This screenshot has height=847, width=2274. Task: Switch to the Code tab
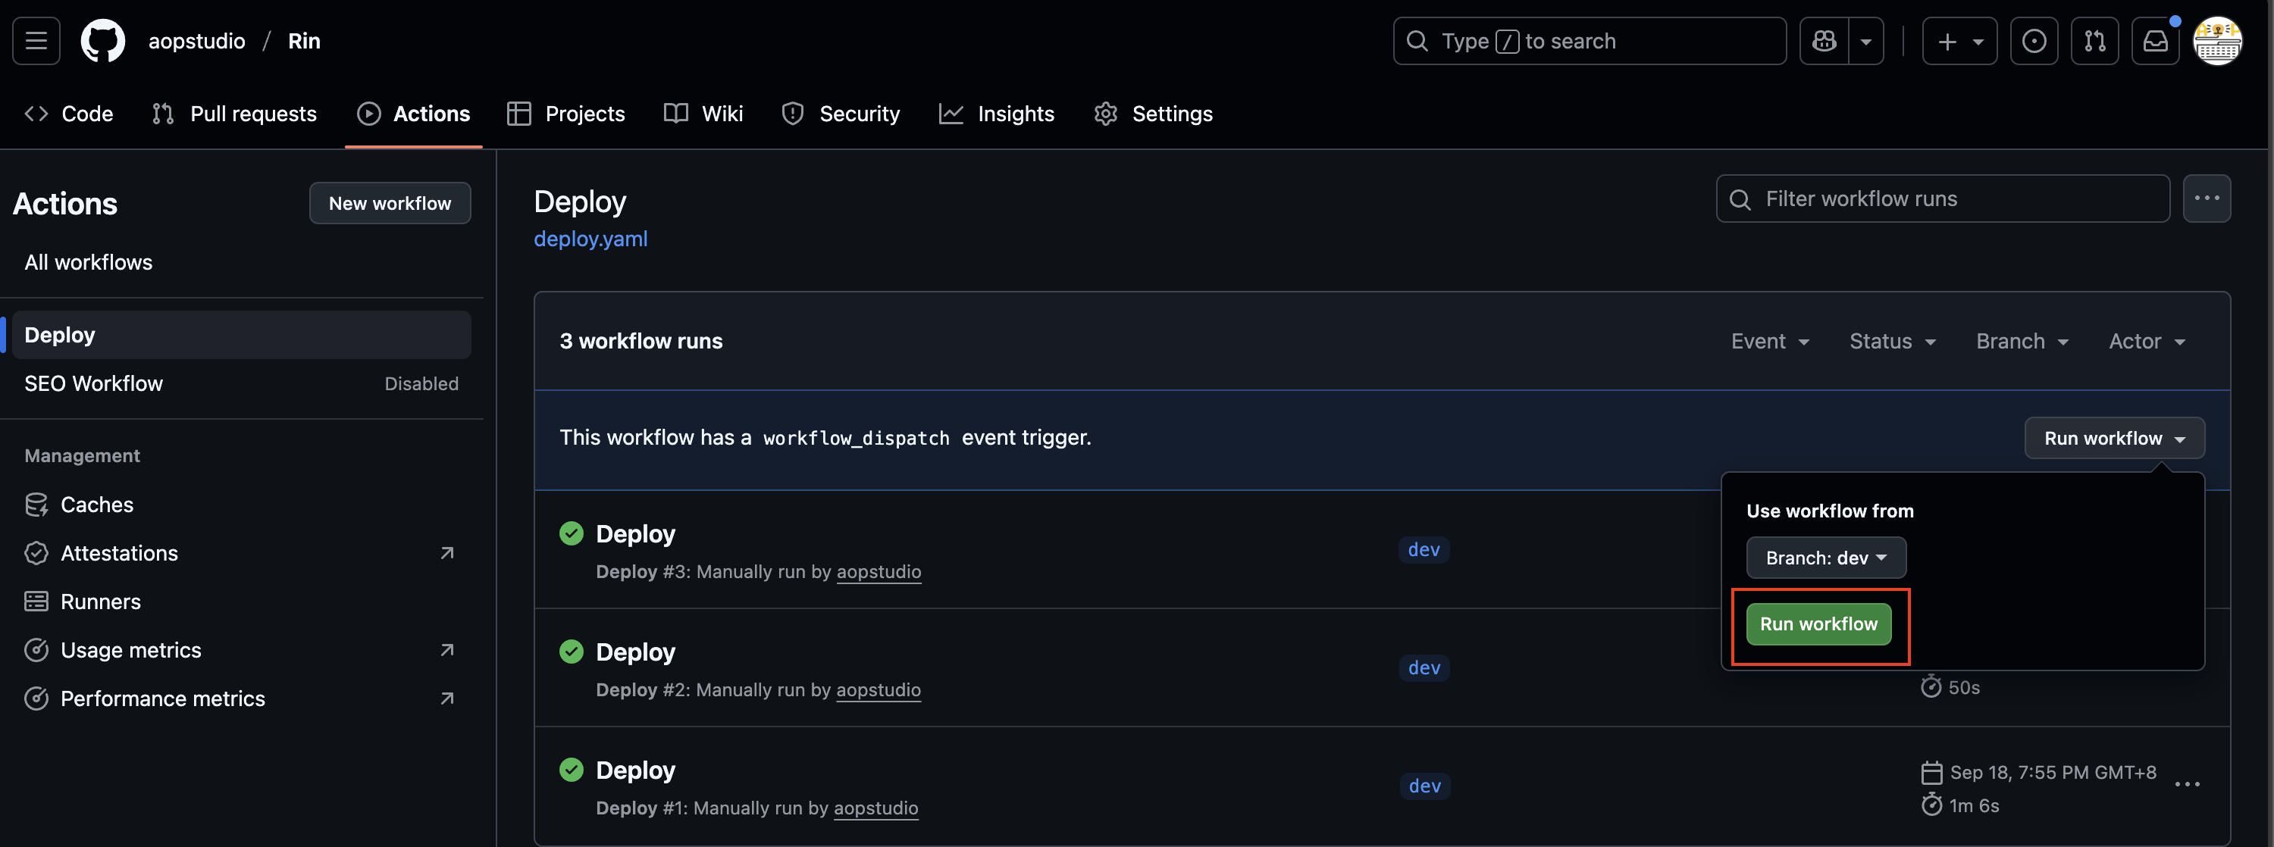click(69, 114)
